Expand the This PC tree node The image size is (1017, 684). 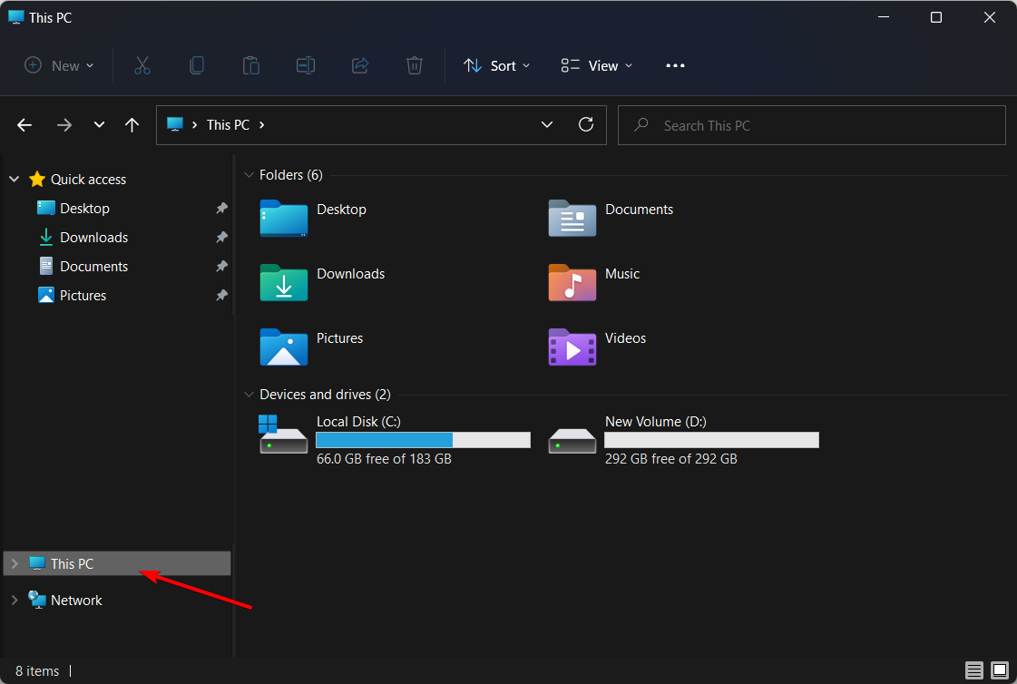tap(15, 563)
